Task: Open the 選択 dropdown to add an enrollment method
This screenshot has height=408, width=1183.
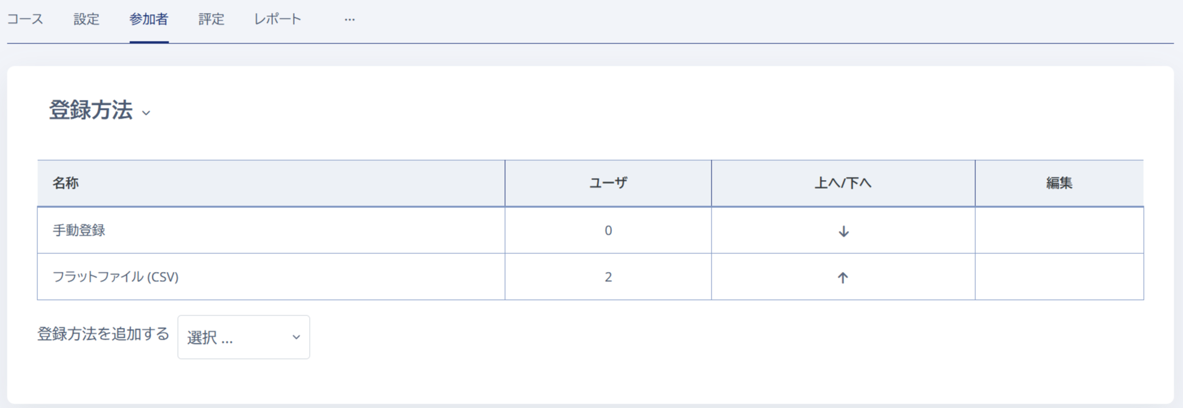Action: (x=243, y=337)
